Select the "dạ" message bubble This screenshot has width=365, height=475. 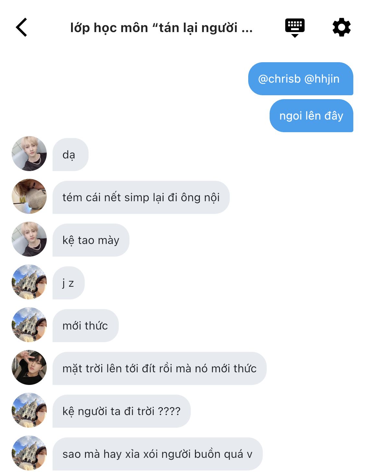click(x=70, y=155)
